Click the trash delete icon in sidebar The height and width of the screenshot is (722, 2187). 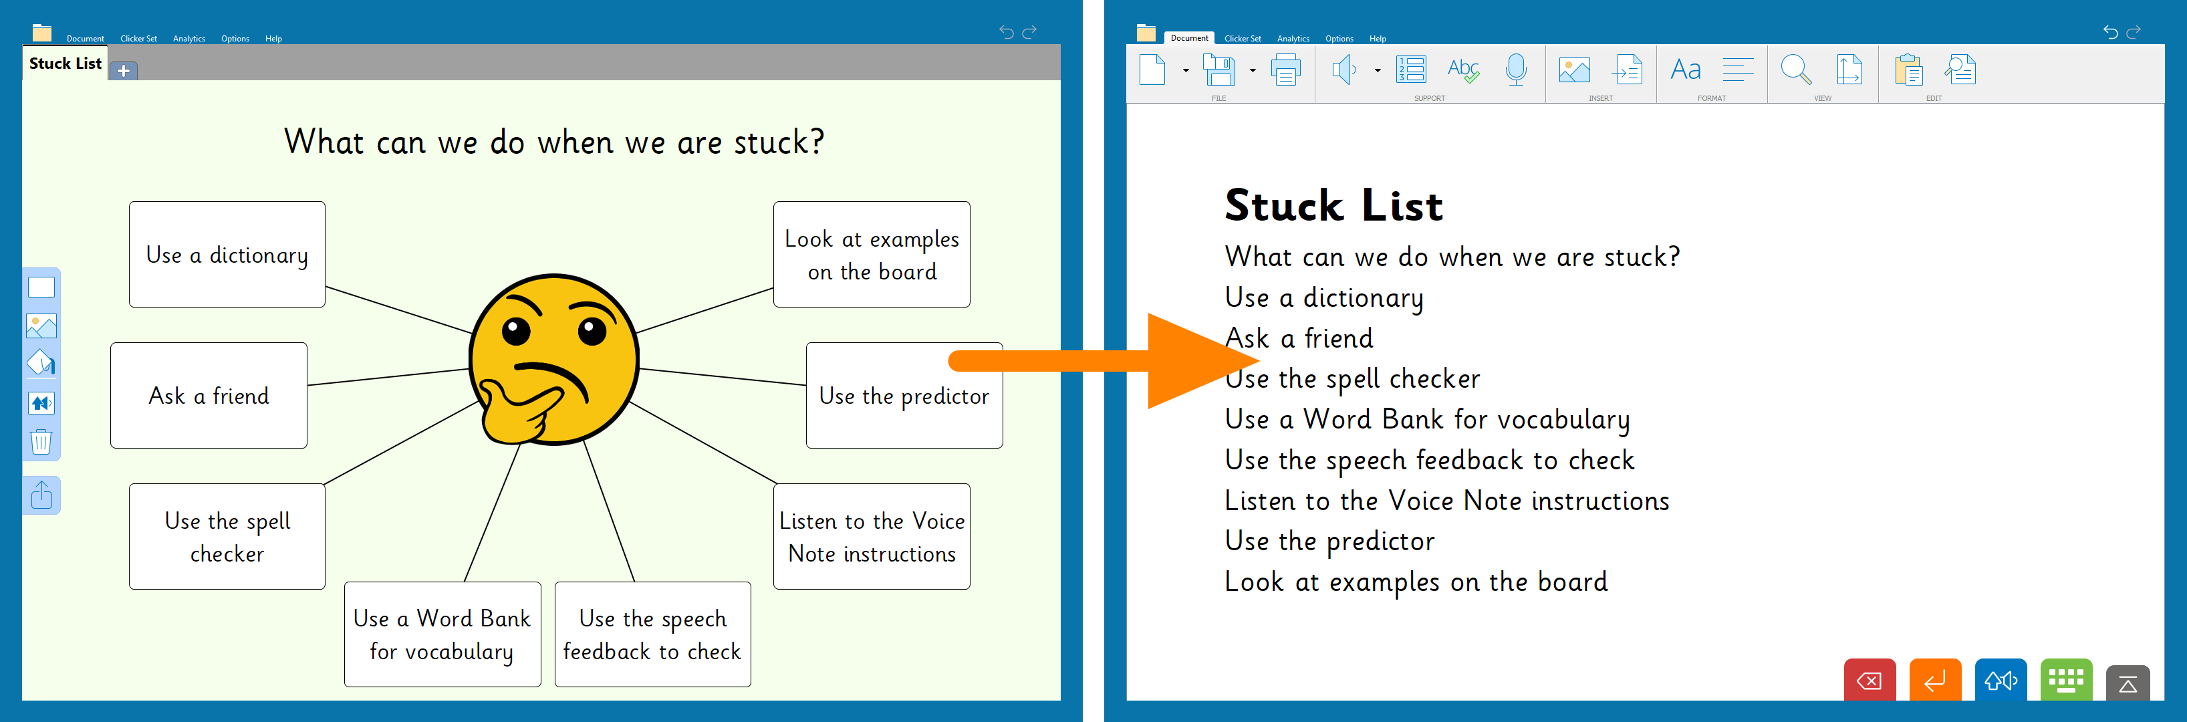pyautogui.click(x=41, y=442)
